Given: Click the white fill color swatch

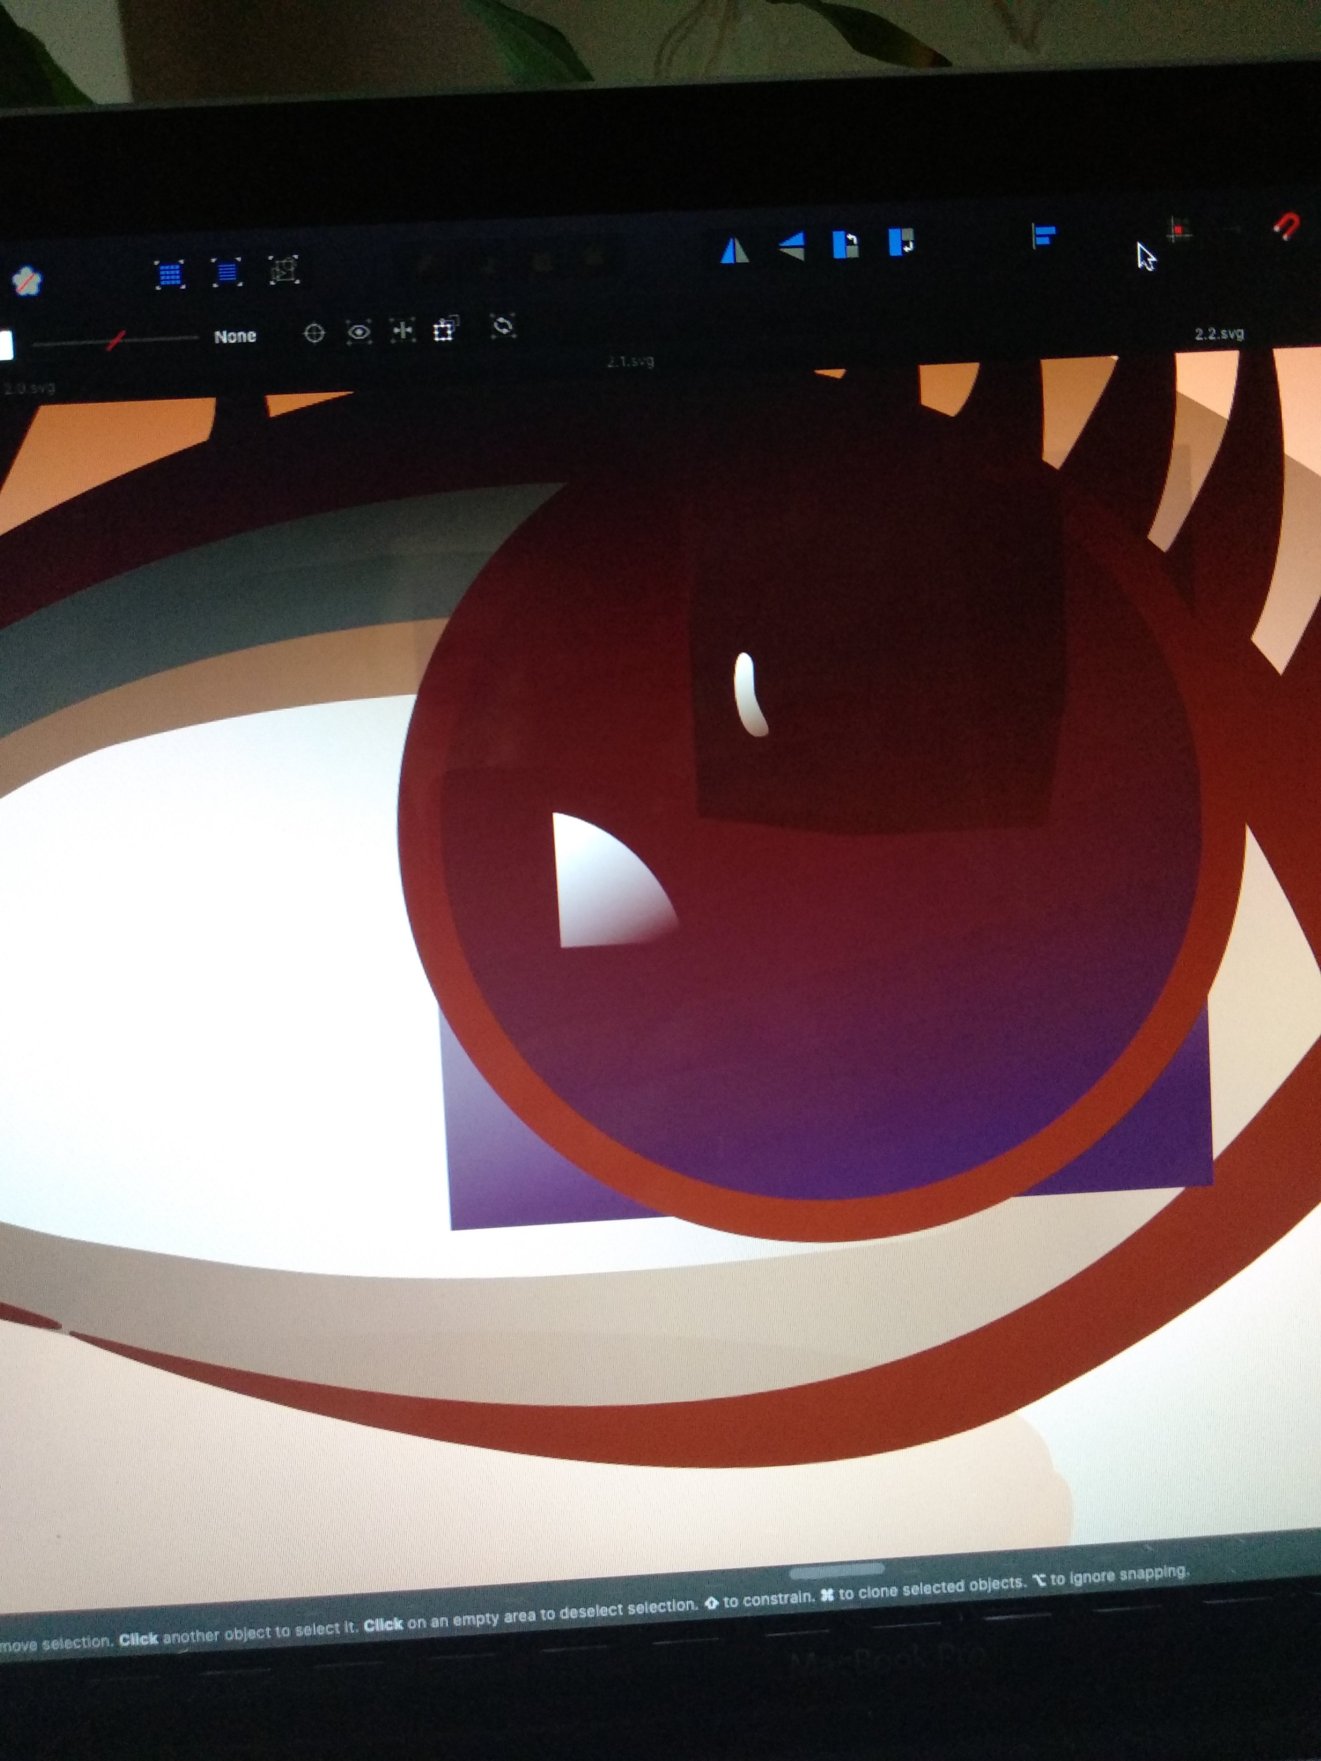Looking at the screenshot, I should [x=6, y=346].
